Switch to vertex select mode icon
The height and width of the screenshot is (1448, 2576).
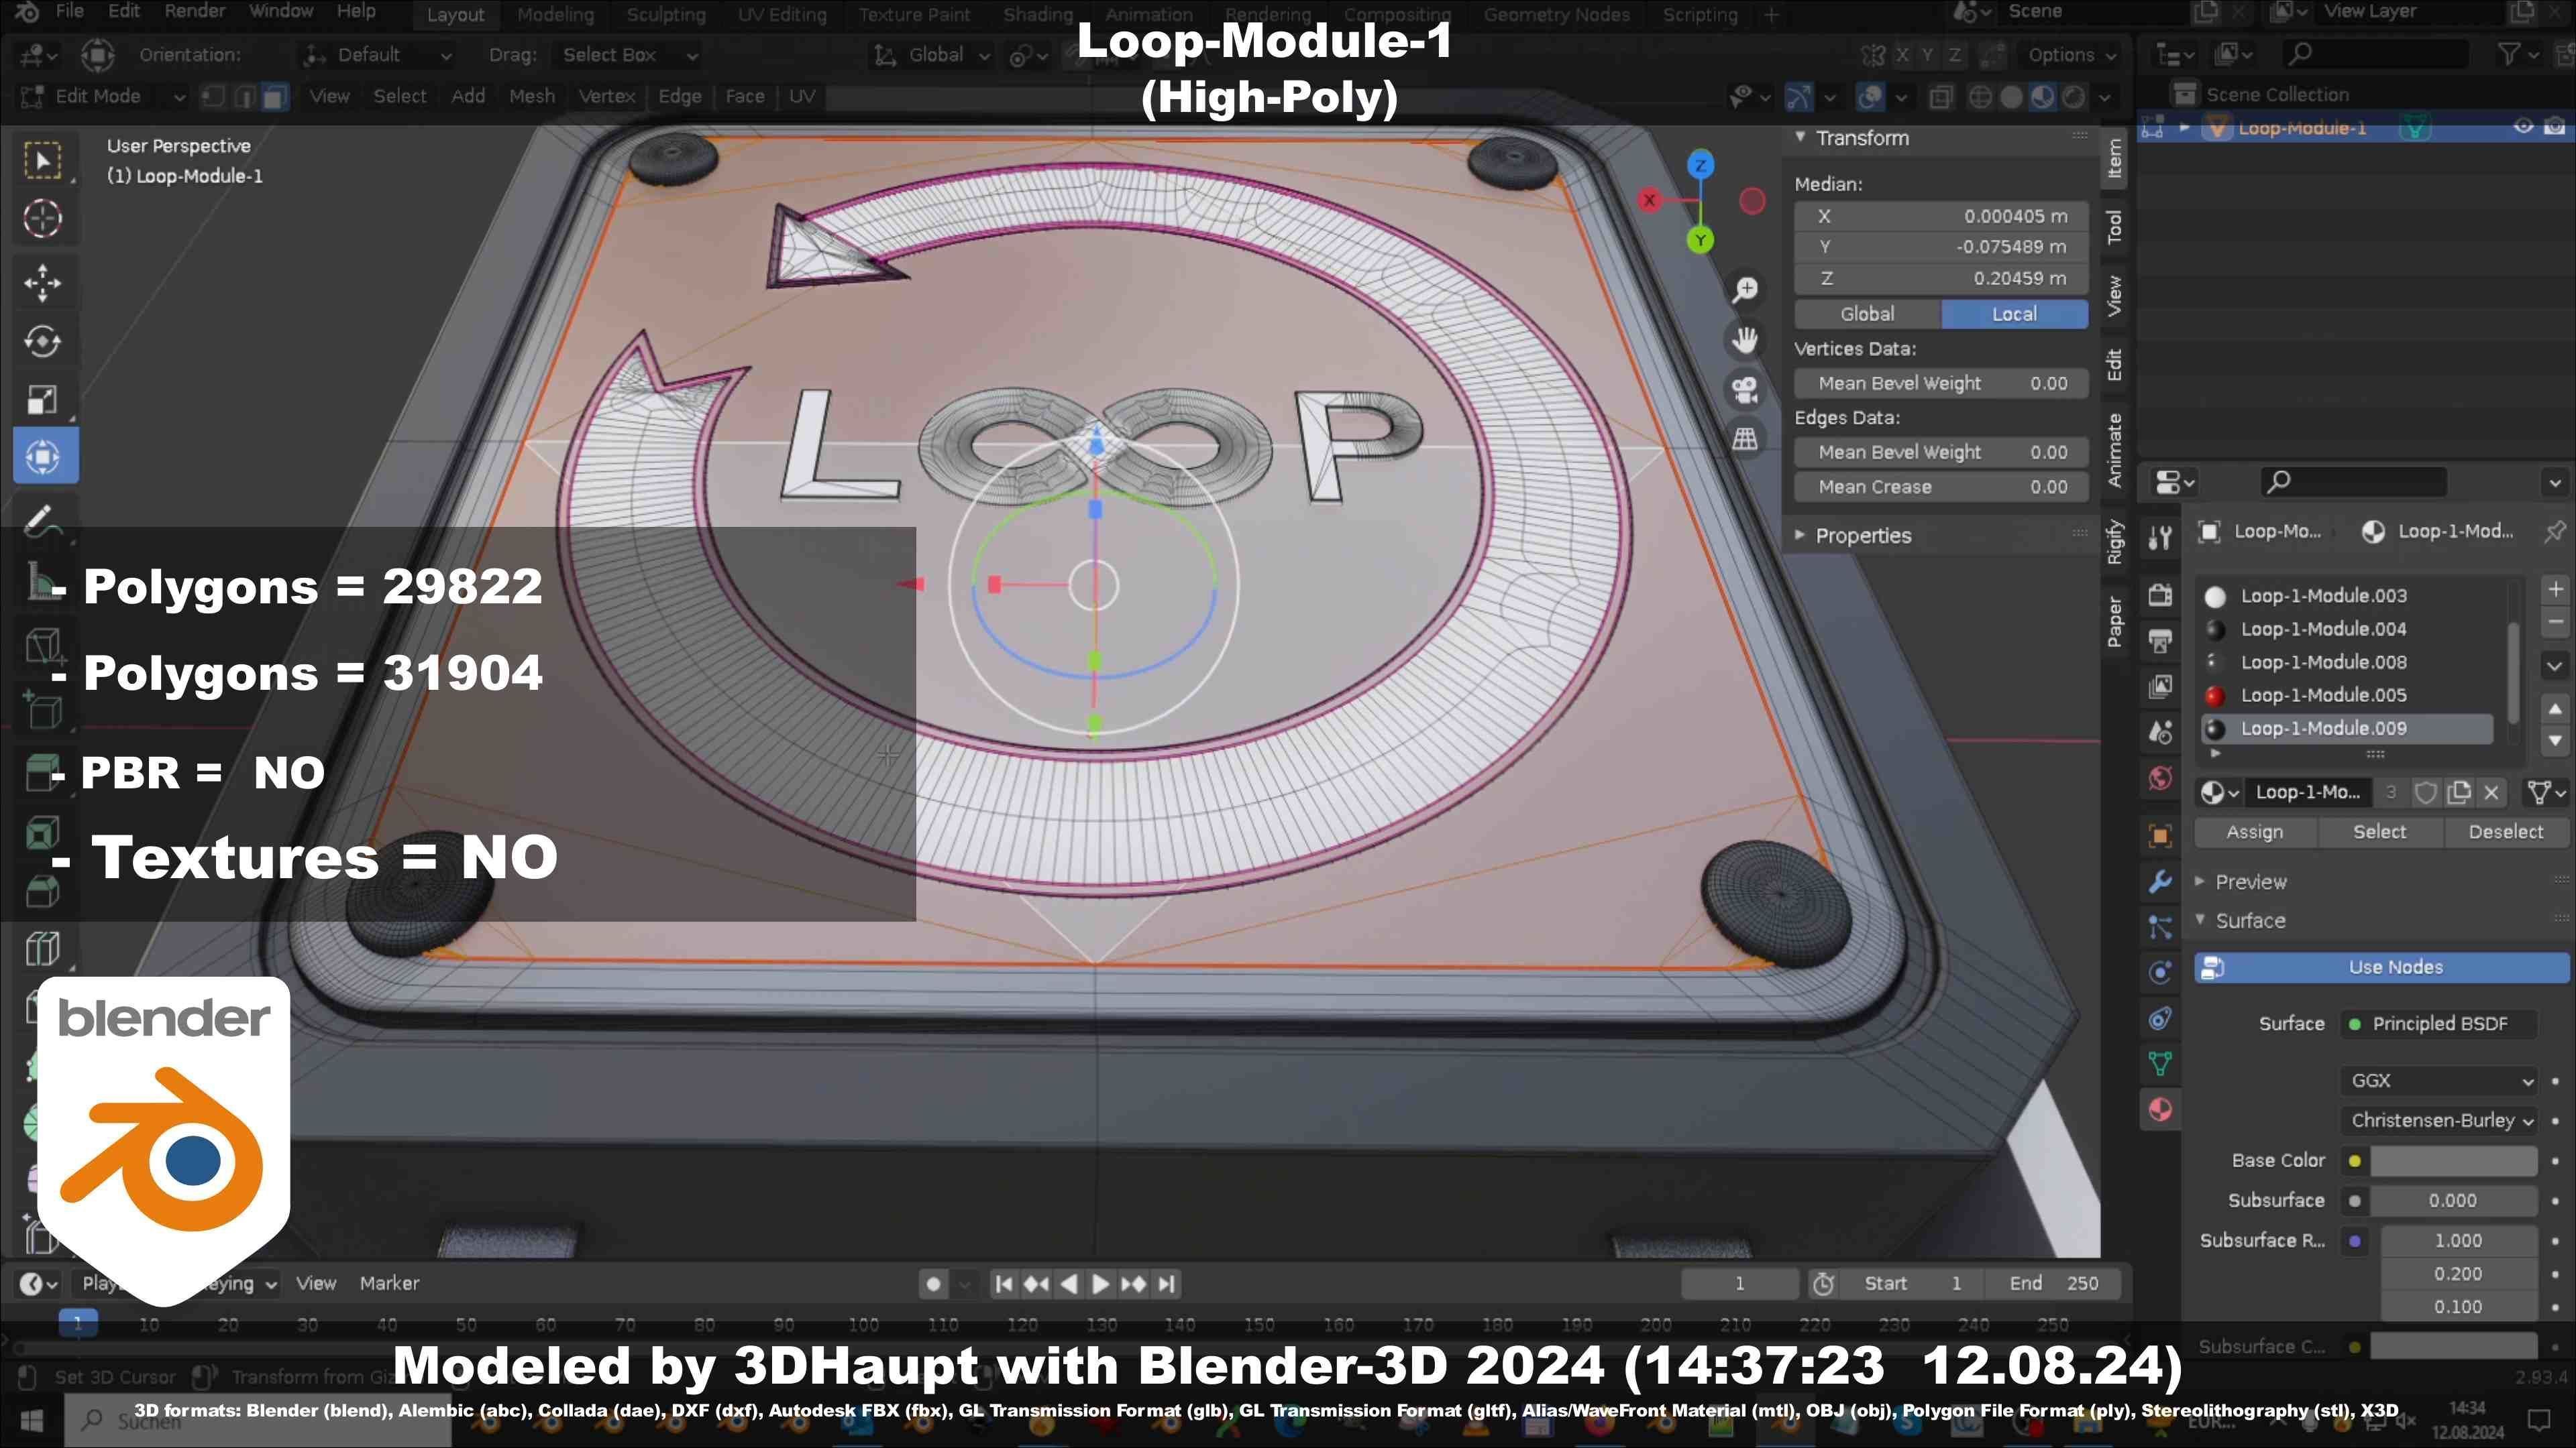coord(213,97)
